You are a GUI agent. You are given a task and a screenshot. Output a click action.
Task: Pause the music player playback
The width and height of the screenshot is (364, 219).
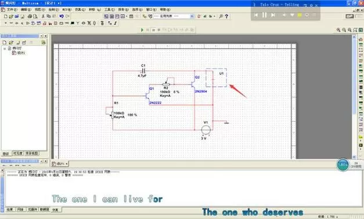point(264,15)
